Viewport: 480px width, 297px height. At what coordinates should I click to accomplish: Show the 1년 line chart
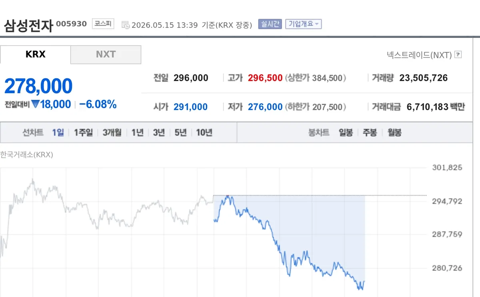137,133
